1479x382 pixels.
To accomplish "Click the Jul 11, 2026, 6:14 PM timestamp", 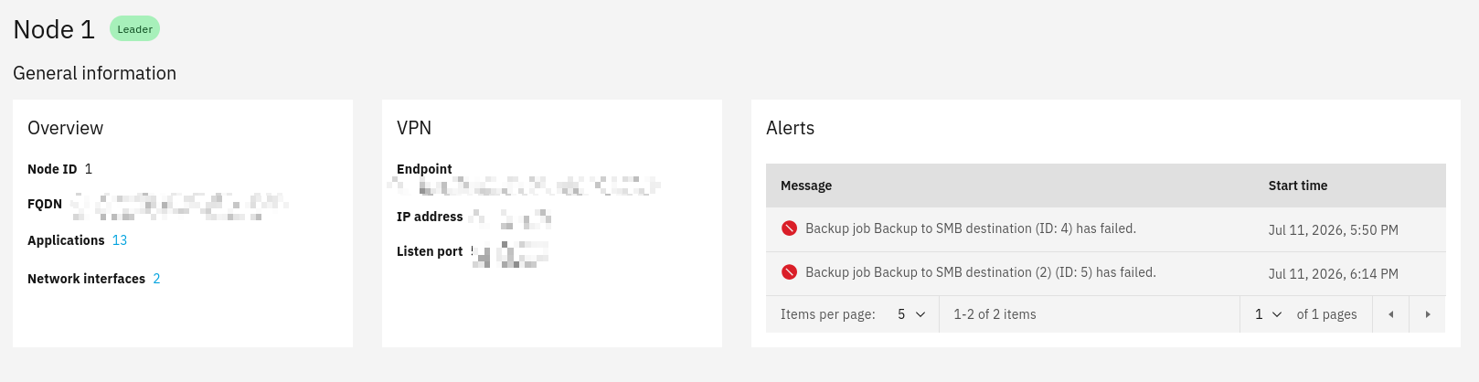I will tap(1333, 274).
